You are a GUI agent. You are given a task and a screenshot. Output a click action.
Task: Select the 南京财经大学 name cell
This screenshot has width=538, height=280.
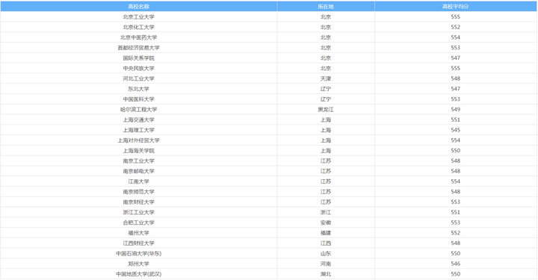tap(139, 202)
